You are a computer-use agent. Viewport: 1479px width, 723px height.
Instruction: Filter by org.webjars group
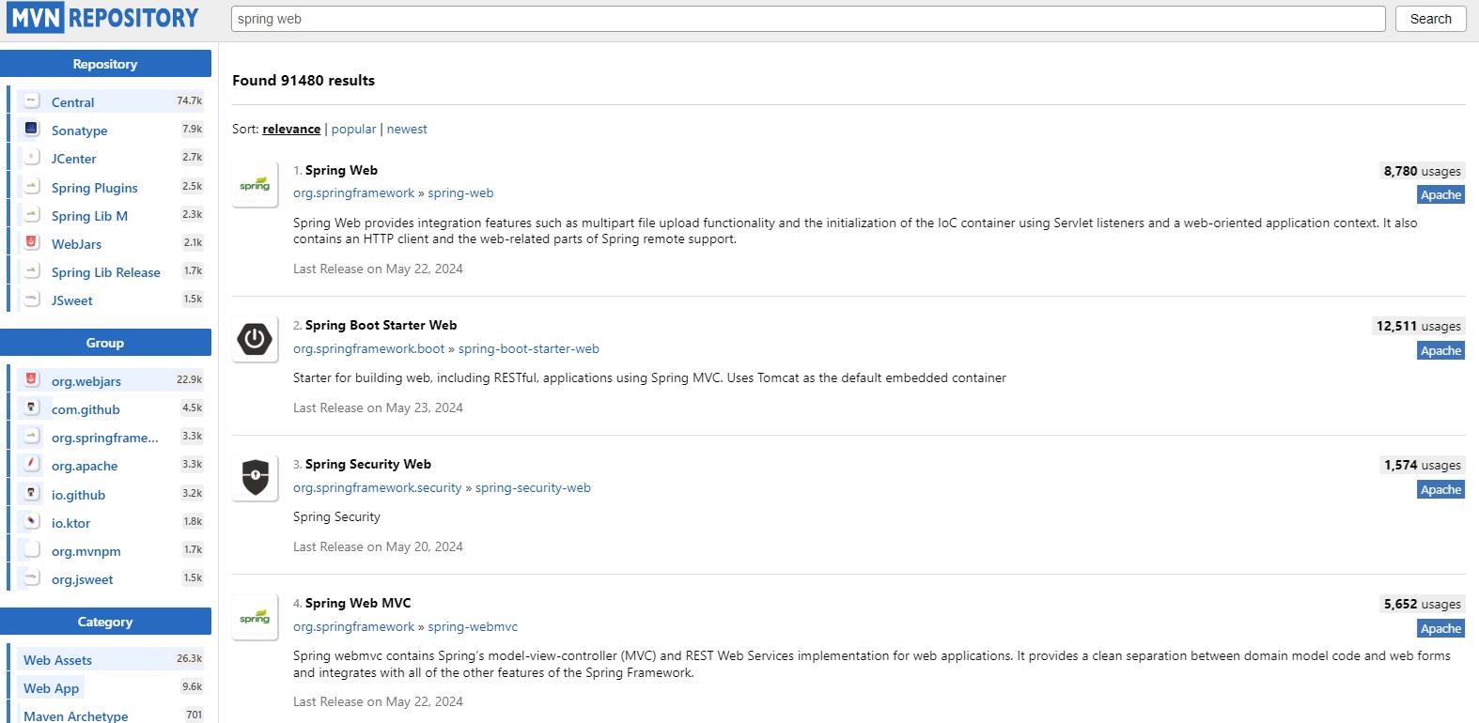[86, 381]
